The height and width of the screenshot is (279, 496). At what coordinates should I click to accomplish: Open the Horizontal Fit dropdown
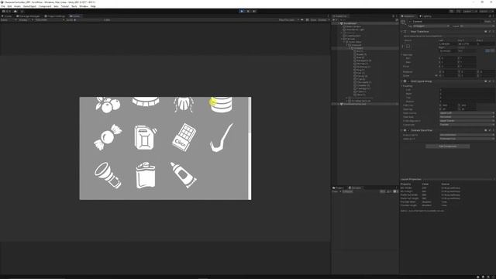467,135
